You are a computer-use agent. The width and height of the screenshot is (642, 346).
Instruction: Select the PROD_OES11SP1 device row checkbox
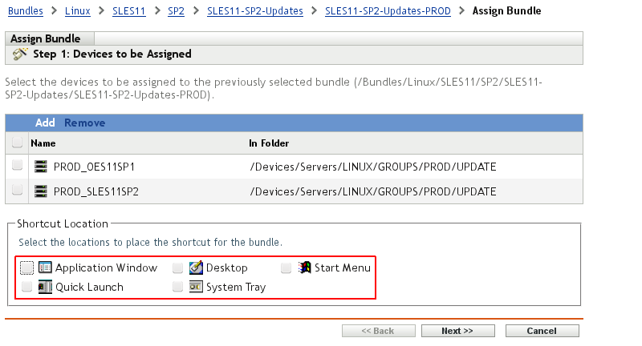pyautogui.click(x=18, y=166)
